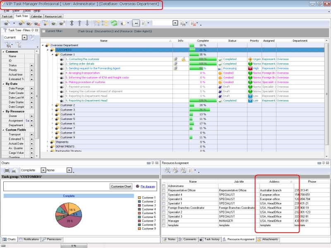Click the Move Task Up arrow icon

pos(79,24)
